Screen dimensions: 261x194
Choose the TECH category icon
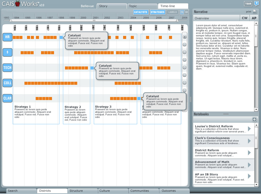[x=7, y=68]
